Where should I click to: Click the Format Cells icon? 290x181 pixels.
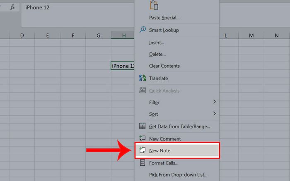pyautogui.click(x=143, y=163)
